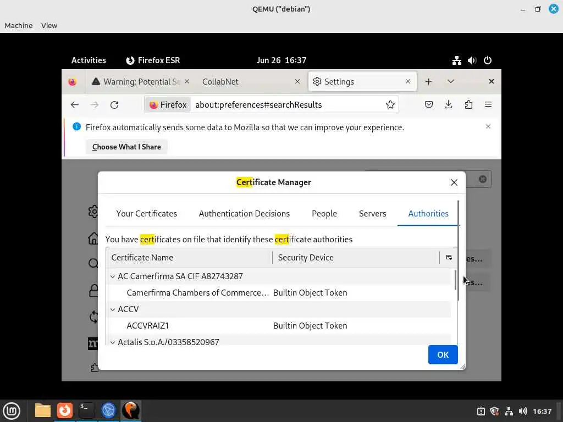563x422 pixels.
Task: Open the file manager from taskbar
Action: coord(43,410)
